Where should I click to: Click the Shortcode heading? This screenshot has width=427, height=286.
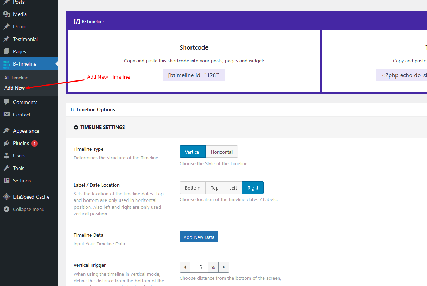pos(194,47)
